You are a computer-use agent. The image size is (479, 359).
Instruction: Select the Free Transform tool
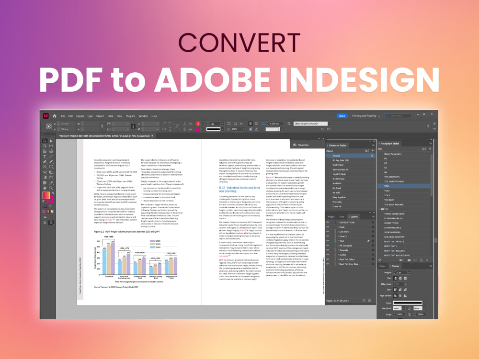[51, 172]
